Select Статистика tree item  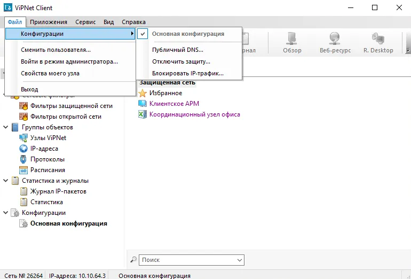pyautogui.click(x=46, y=202)
